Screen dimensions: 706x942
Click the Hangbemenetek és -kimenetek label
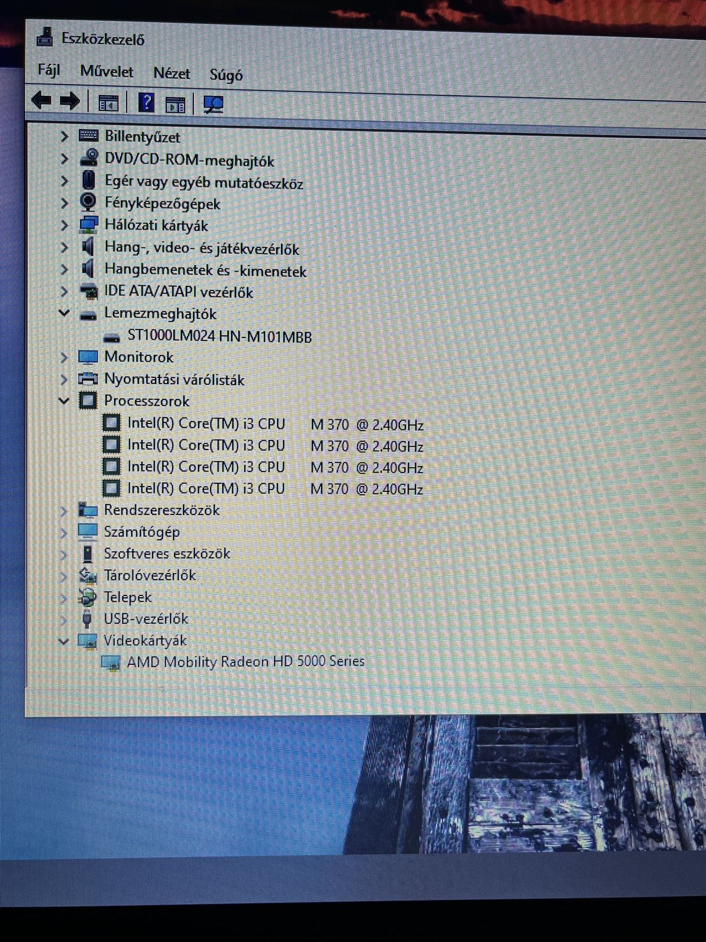pos(205,270)
